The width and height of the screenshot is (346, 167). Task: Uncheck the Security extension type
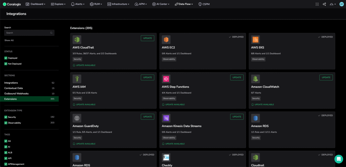[6, 117]
